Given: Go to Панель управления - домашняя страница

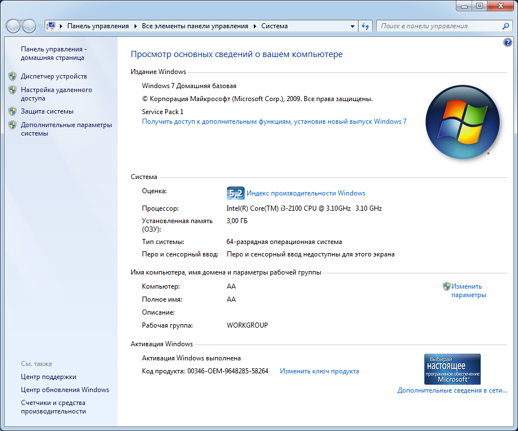Looking at the screenshot, I should (54, 53).
